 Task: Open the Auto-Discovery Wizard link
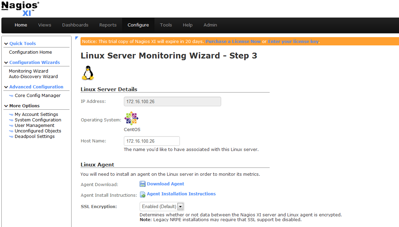(33, 77)
